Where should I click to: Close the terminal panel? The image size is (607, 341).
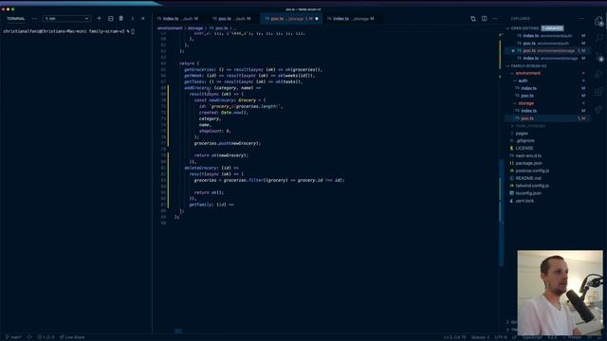143,18
